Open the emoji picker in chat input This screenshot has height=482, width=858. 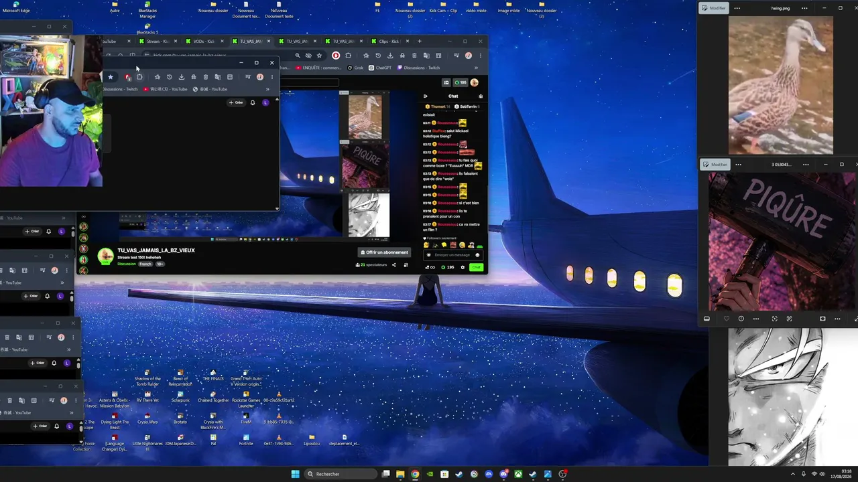[x=477, y=255]
